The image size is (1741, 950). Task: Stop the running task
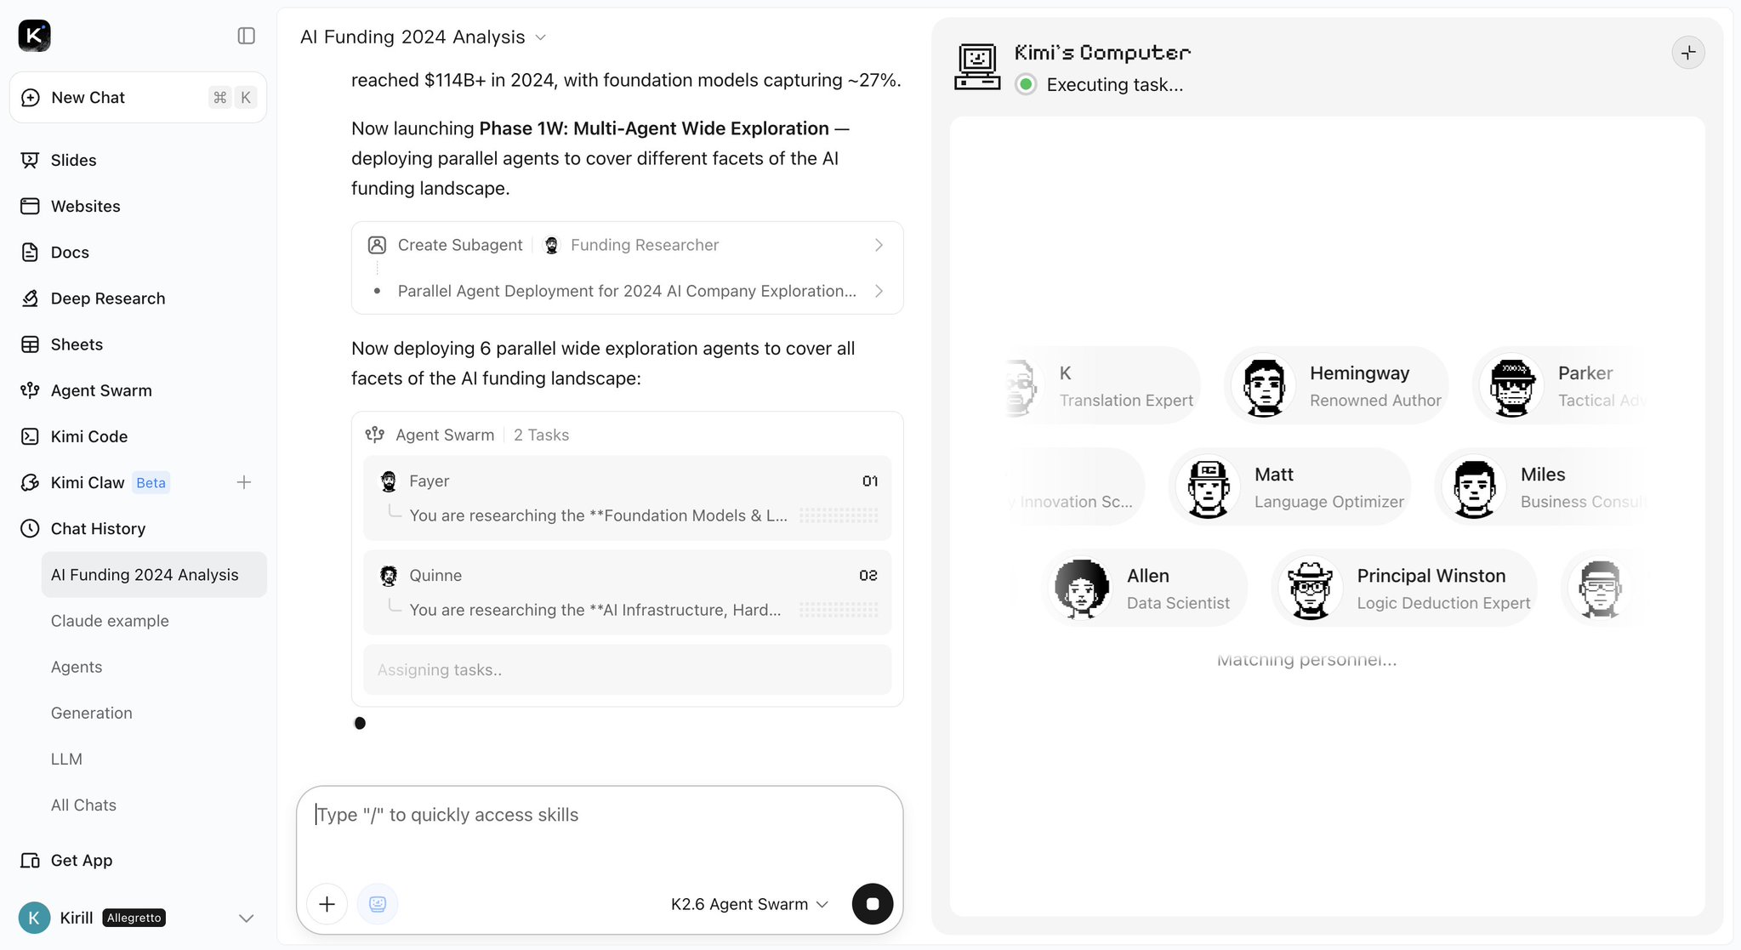coord(873,903)
